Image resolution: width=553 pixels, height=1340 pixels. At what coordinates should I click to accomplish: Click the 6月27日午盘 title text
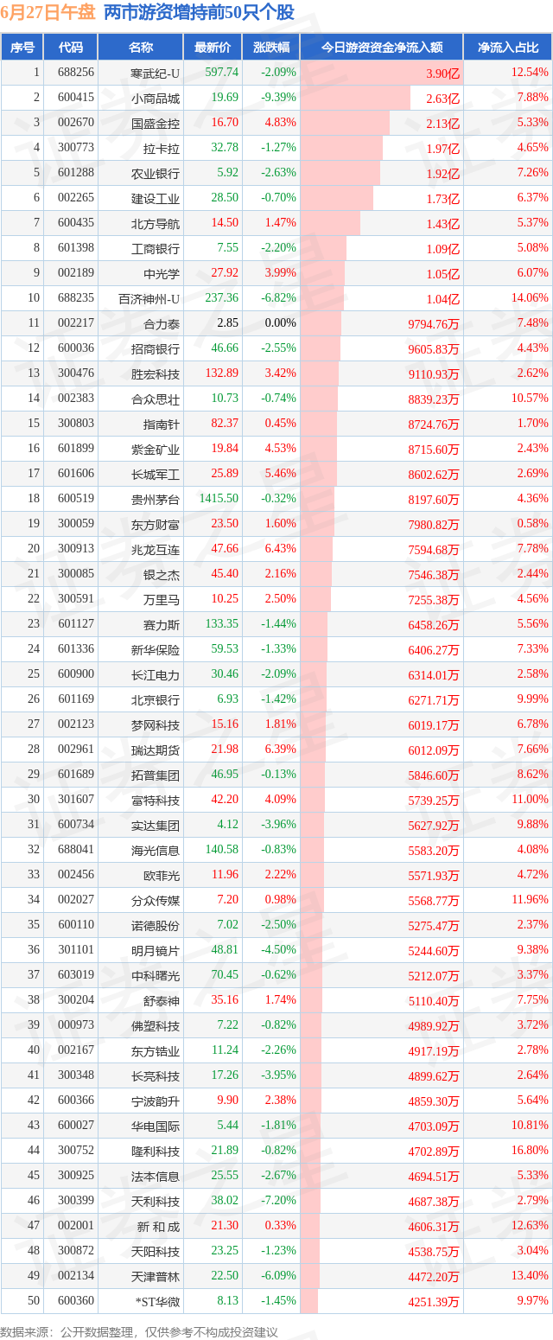tap(48, 13)
